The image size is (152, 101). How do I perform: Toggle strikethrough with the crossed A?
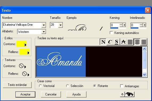[123, 42]
